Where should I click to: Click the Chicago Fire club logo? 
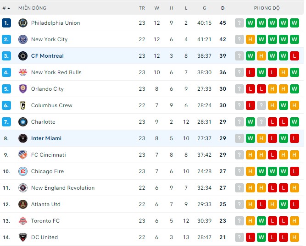click(23, 171)
